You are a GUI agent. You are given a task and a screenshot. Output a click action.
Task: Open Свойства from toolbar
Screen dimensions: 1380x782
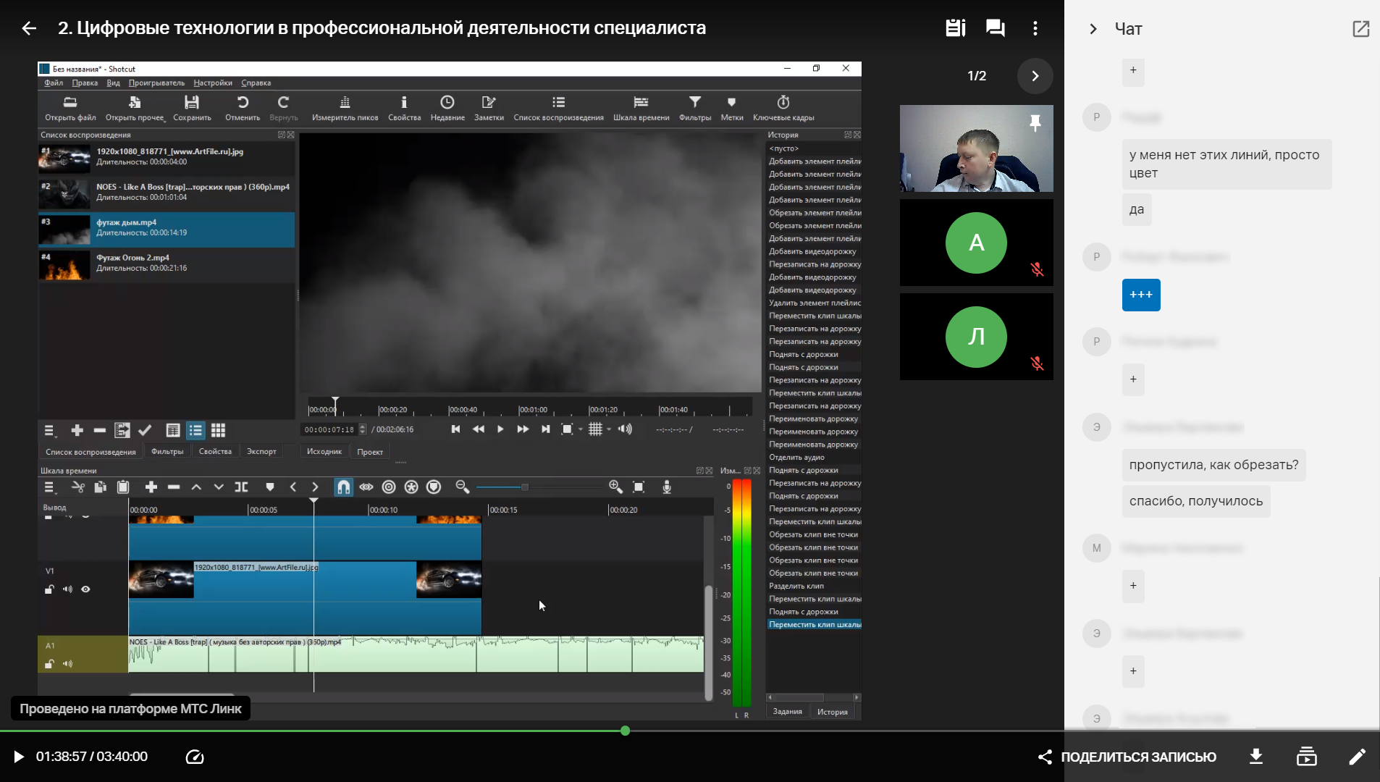(x=404, y=109)
